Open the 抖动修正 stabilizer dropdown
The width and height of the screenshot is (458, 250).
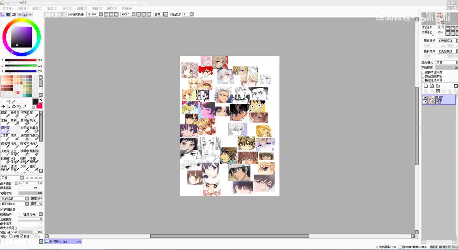pos(192,14)
